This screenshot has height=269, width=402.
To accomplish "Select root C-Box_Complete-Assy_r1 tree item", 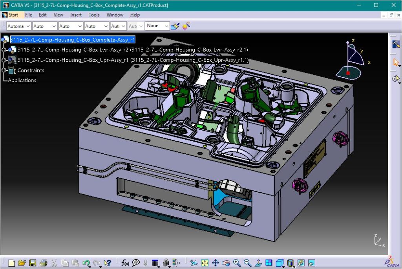I will pos(73,40).
